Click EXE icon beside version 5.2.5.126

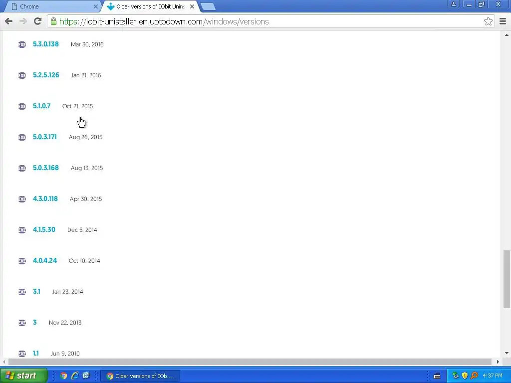pyautogui.click(x=22, y=76)
